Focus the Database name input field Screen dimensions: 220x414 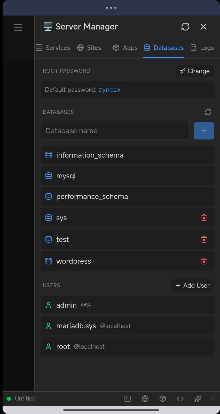click(115, 131)
